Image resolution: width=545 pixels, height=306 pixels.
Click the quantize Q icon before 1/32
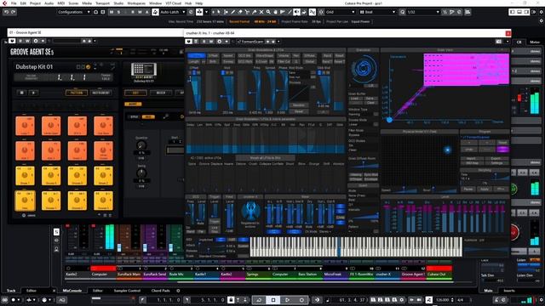[402, 12]
